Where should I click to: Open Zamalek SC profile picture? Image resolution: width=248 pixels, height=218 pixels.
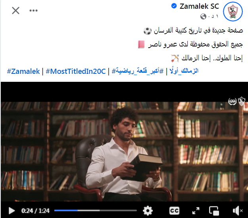pyautogui.click(x=233, y=12)
